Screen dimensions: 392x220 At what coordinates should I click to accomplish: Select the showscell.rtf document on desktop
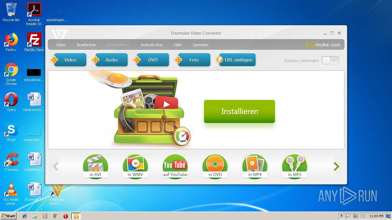(34, 192)
